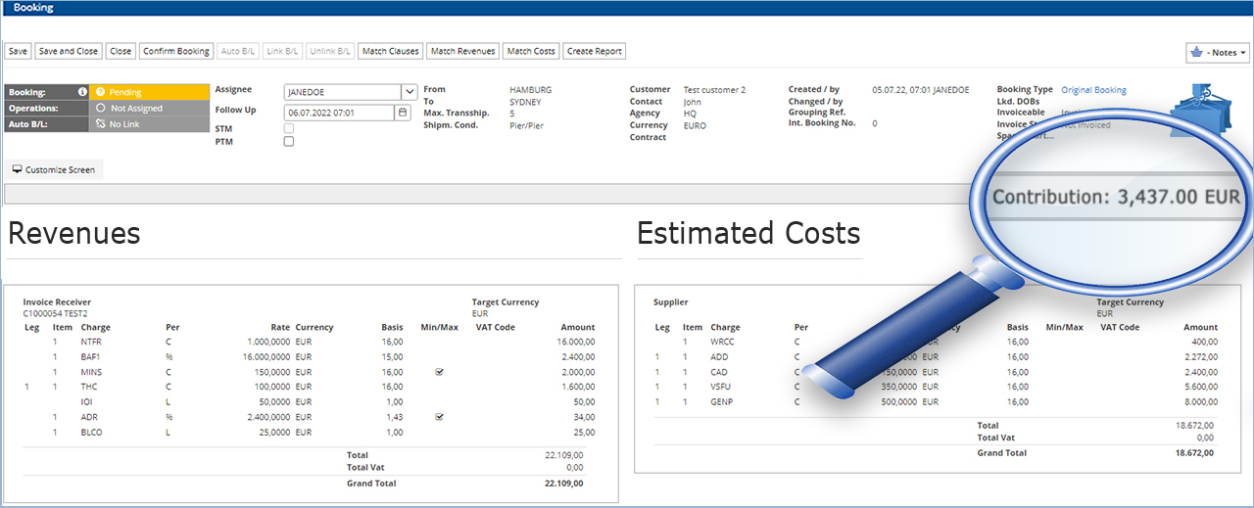This screenshot has height=508, width=1254.
Task: Click the Match Revenues toolbar button
Action: 462,51
